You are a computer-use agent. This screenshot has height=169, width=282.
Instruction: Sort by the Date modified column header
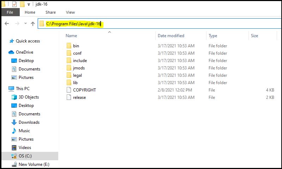(171, 36)
